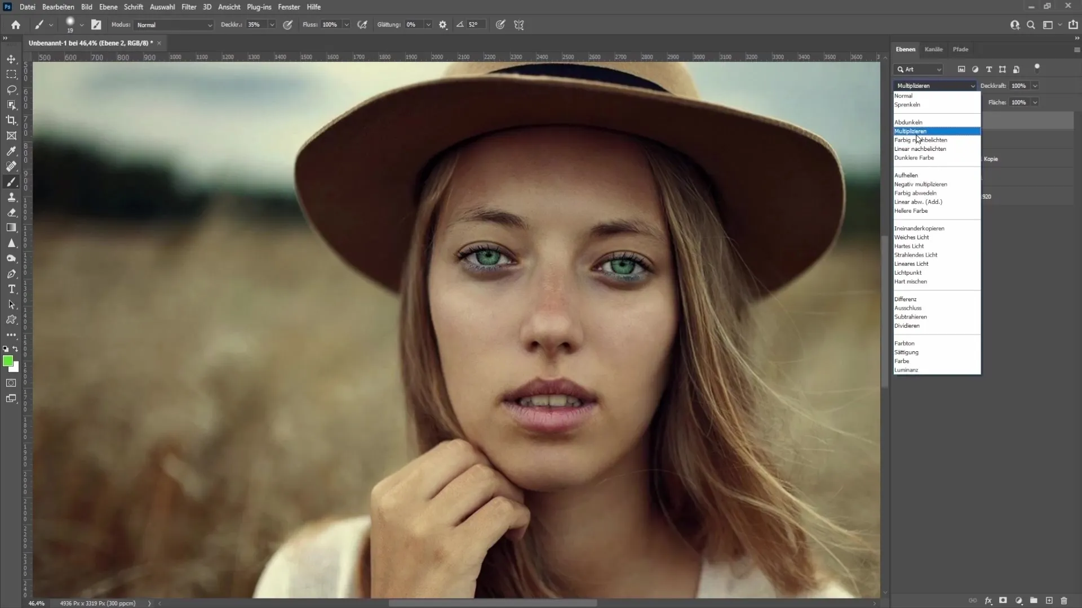Switch to the Kanäle tab
The width and height of the screenshot is (1082, 608).
pos(933,50)
